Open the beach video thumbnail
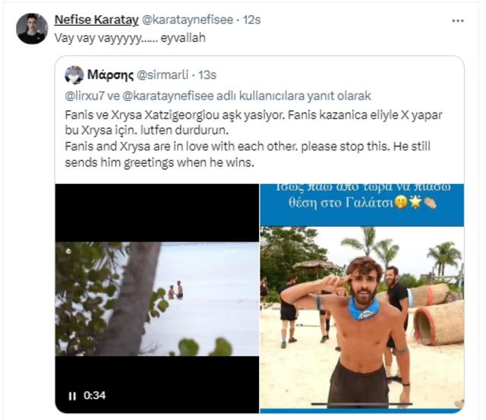The height and width of the screenshot is (420, 486). point(157,296)
